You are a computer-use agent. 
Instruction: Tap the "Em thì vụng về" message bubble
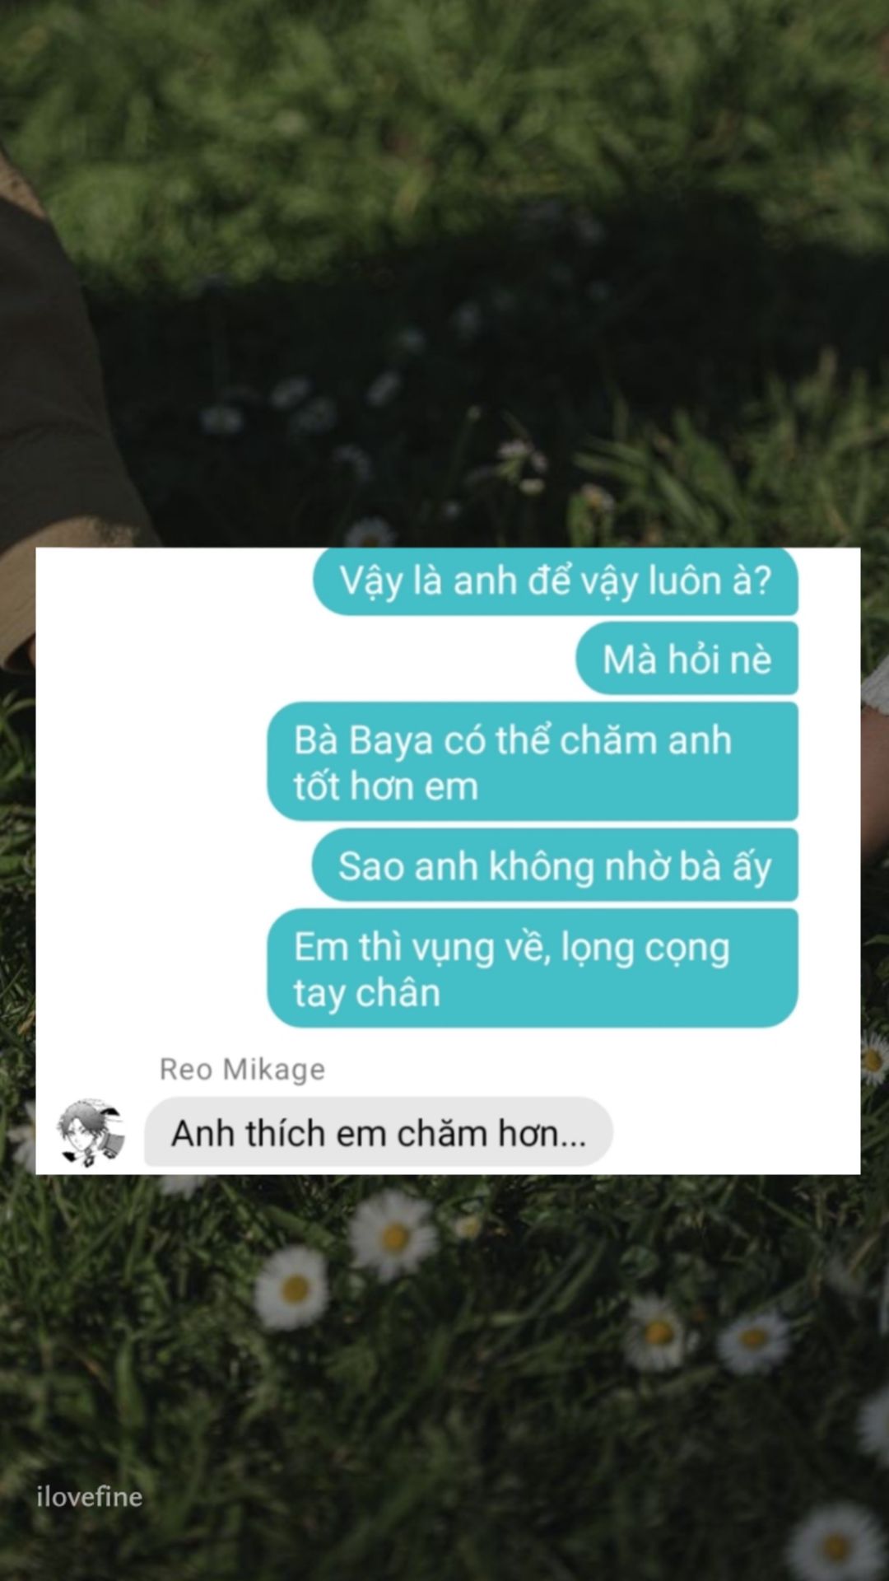(533, 968)
